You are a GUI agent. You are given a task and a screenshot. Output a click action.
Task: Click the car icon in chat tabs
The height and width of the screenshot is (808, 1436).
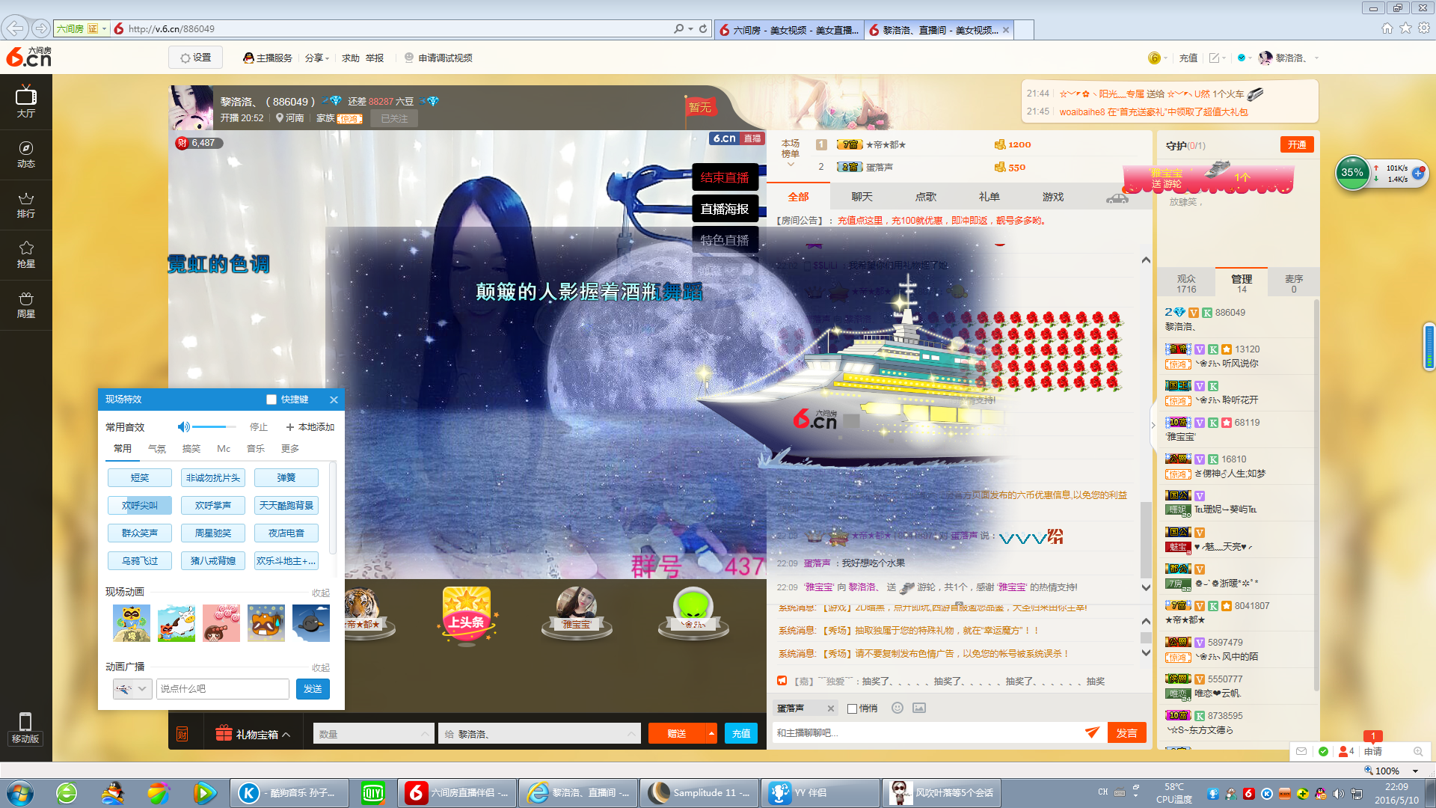pos(1117,198)
